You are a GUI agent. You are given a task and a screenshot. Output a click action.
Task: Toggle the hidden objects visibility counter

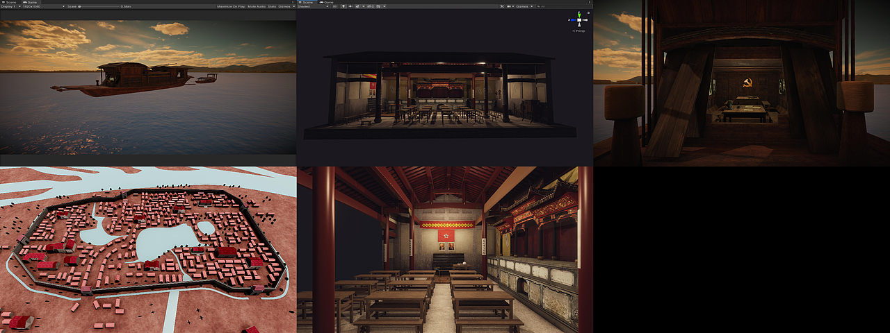pyautogui.click(x=371, y=6)
